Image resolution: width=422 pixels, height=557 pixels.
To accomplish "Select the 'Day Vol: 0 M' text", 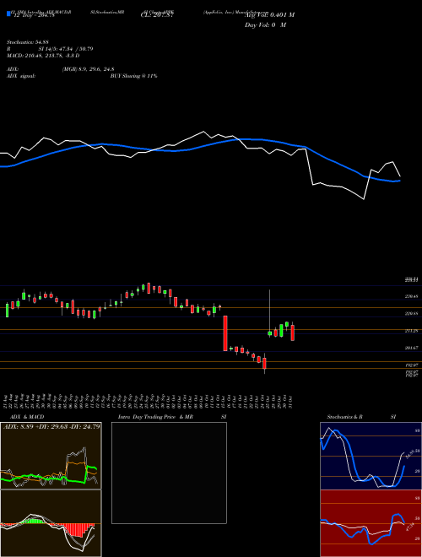I will coord(265,24).
